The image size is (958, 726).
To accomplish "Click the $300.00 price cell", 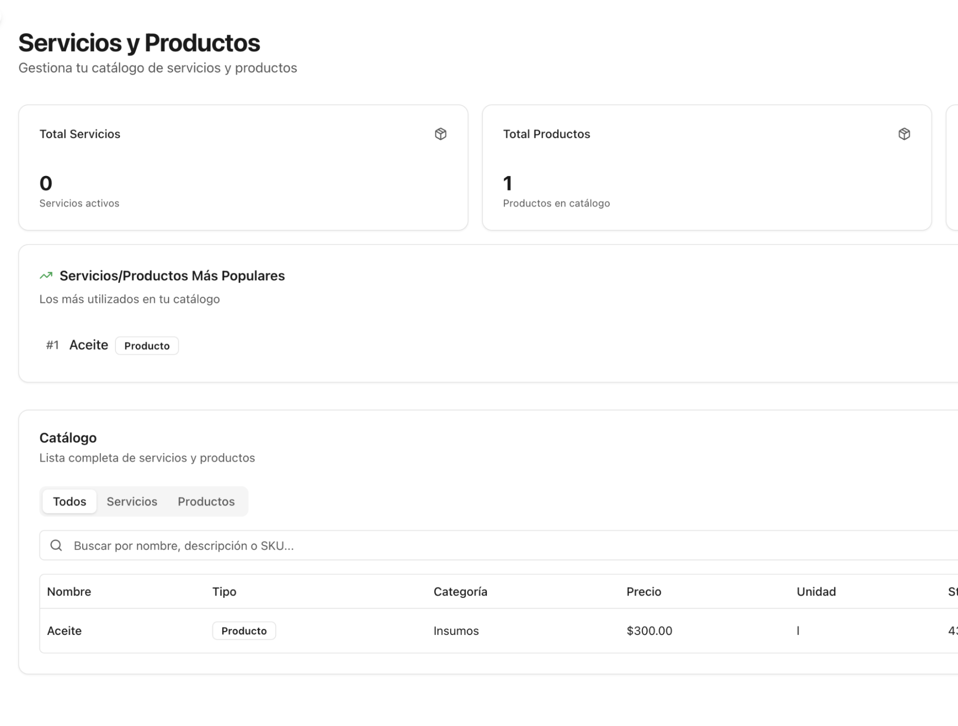I will (x=649, y=631).
